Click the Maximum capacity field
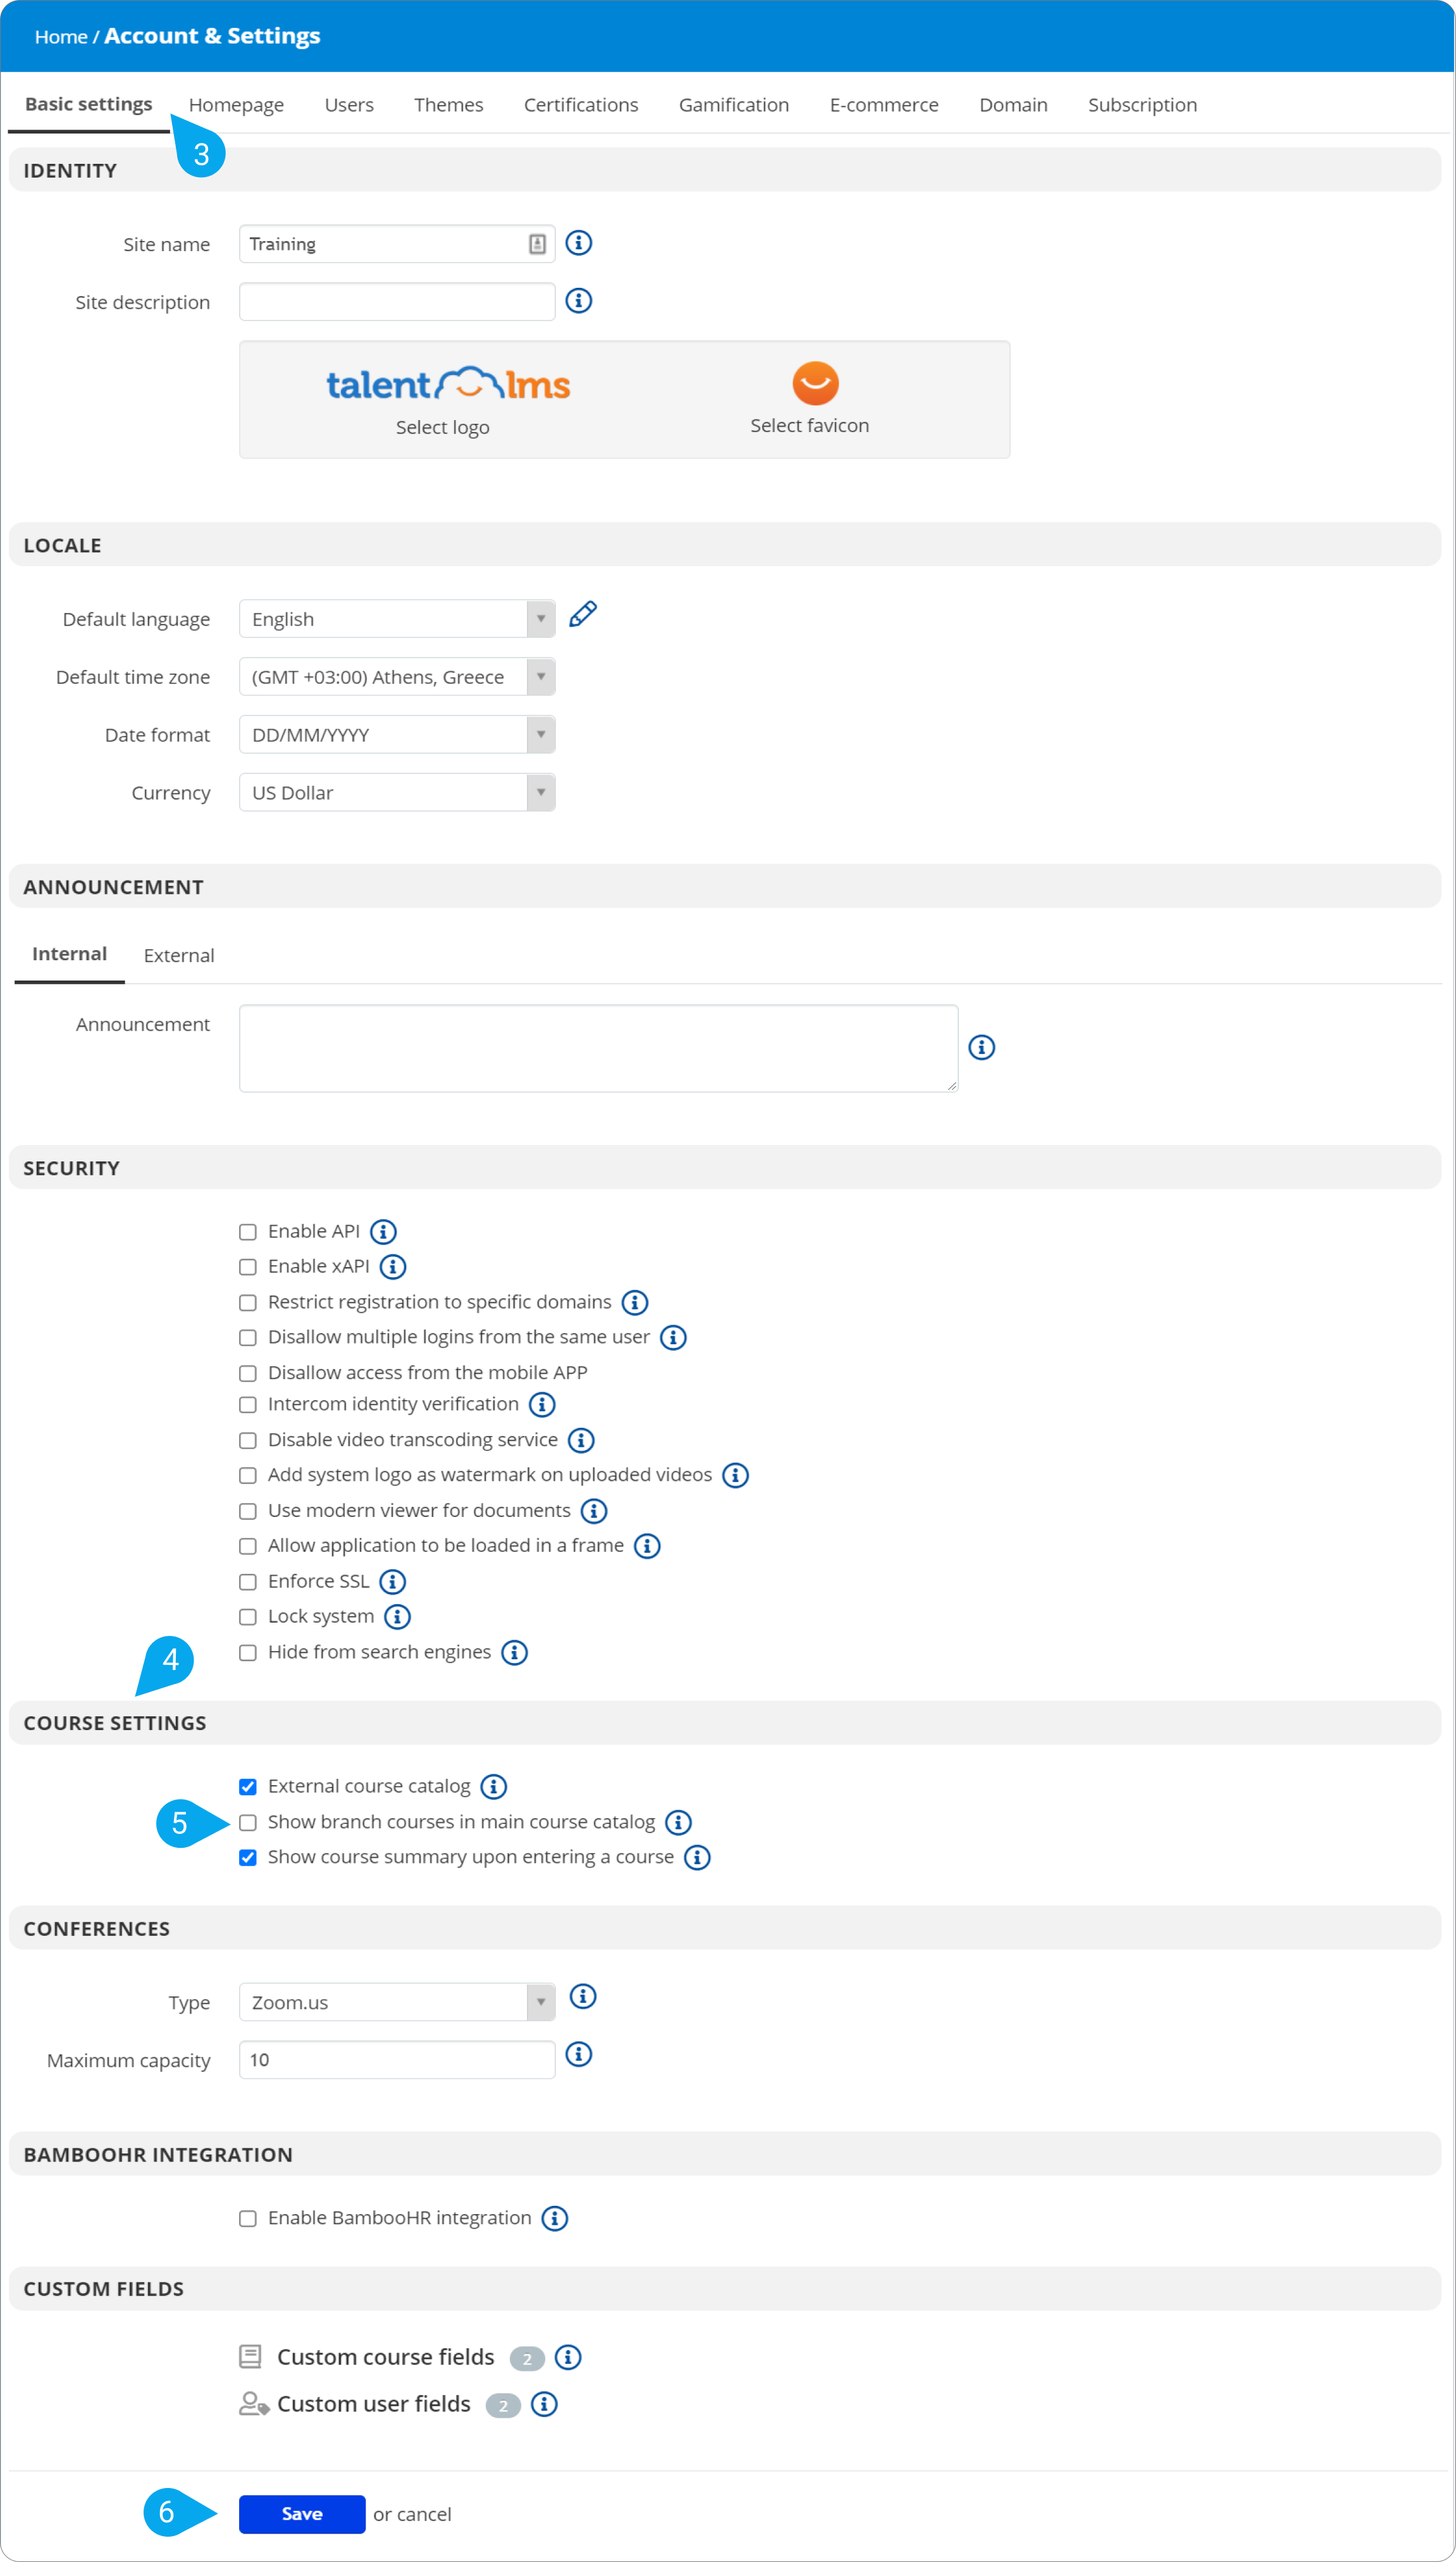The width and height of the screenshot is (1456, 2562). click(x=397, y=2060)
